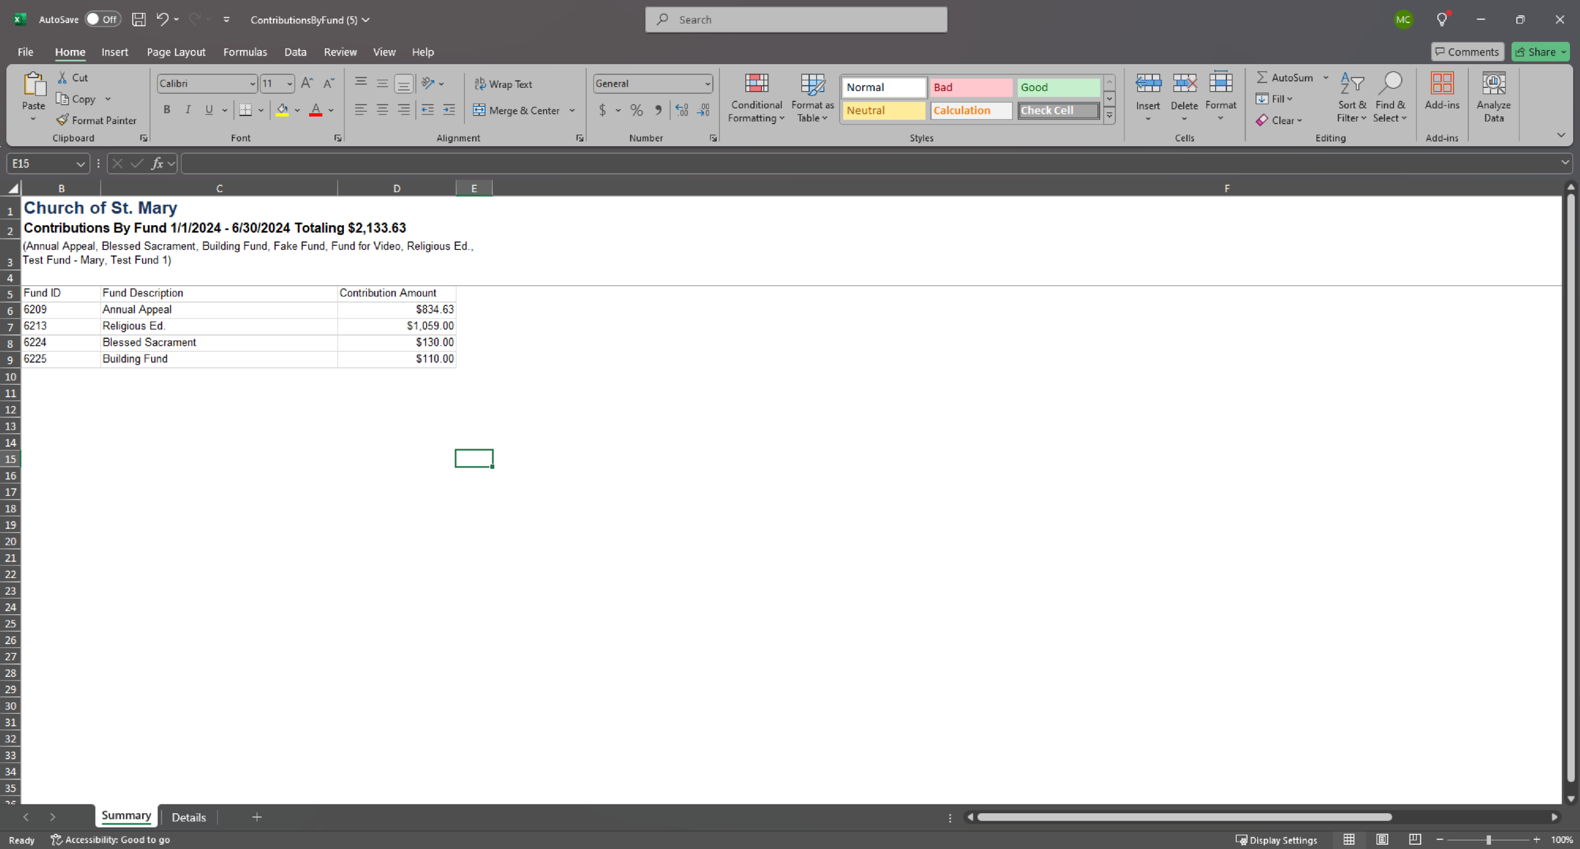The image size is (1580, 849).
Task: Expand the Merge & Center dropdown arrow
Action: [572, 111]
